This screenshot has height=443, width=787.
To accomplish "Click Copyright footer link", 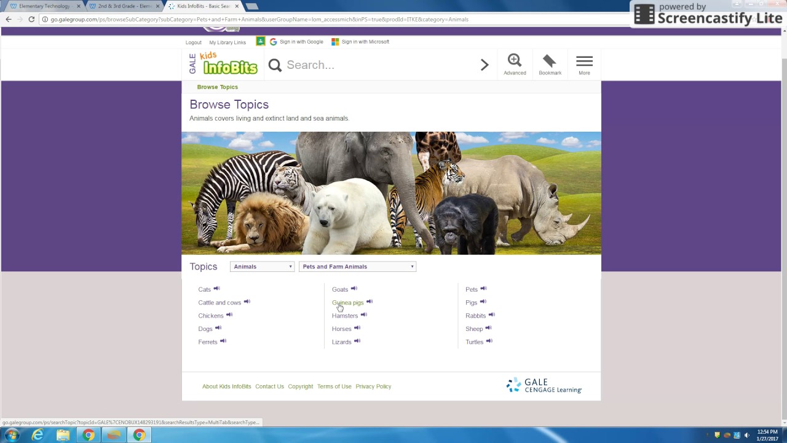I will pyautogui.click(x=301, y=386).
